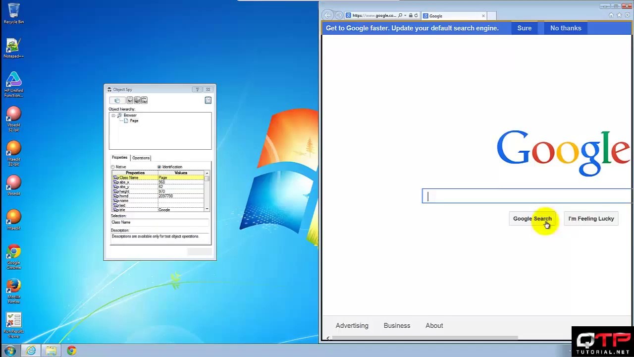Select the Google browser tab
This screenshot has height=357, width=634.
[x=454, y=16]
